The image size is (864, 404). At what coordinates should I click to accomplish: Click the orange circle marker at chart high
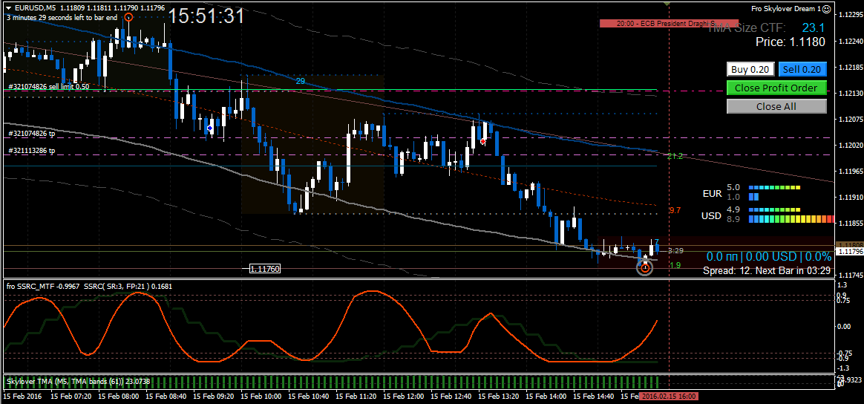(x=128, y=18)
